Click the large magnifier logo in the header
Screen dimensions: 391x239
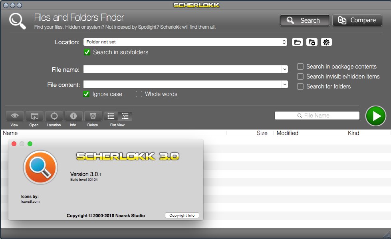pyautogui.click(x=17, y=21)
